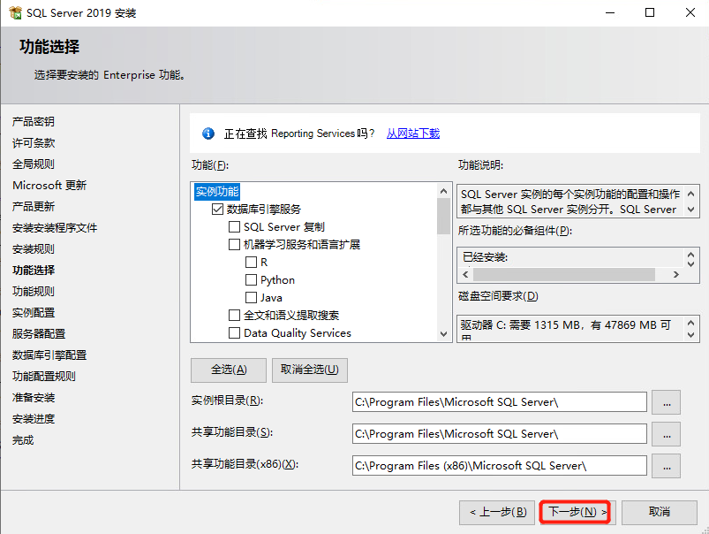Select 数据库引擎配置 step in sidebar
This screenshot has width=709, height=534.
click(49, 355)
